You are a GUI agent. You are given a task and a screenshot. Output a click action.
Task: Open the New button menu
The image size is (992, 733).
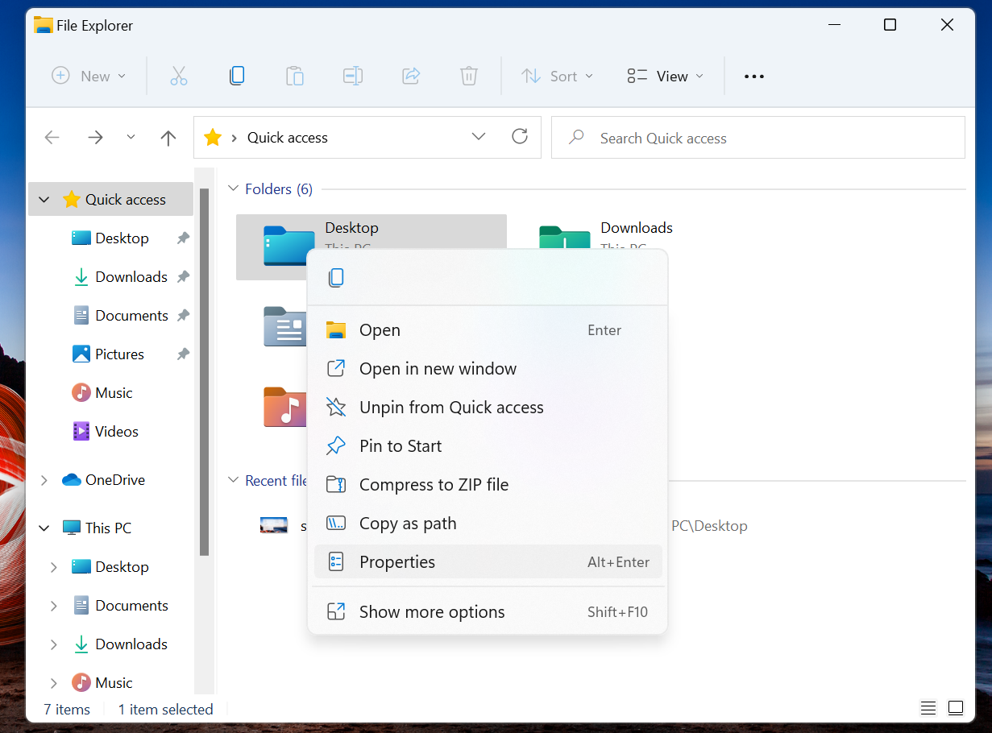coord(89,76)
